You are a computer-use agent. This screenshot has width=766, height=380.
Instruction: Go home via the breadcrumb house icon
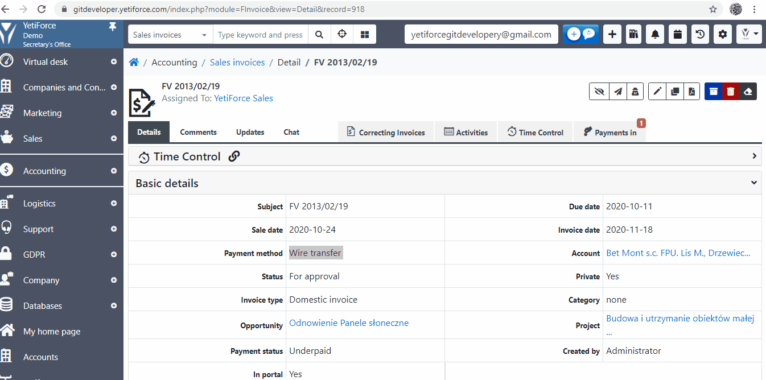[134, 63]
